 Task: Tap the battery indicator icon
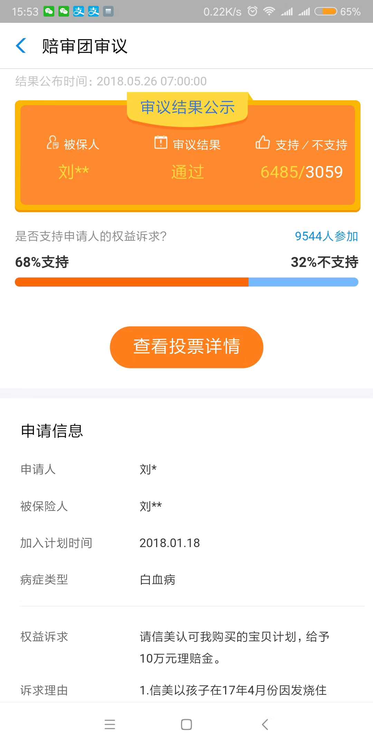(325, 11)
